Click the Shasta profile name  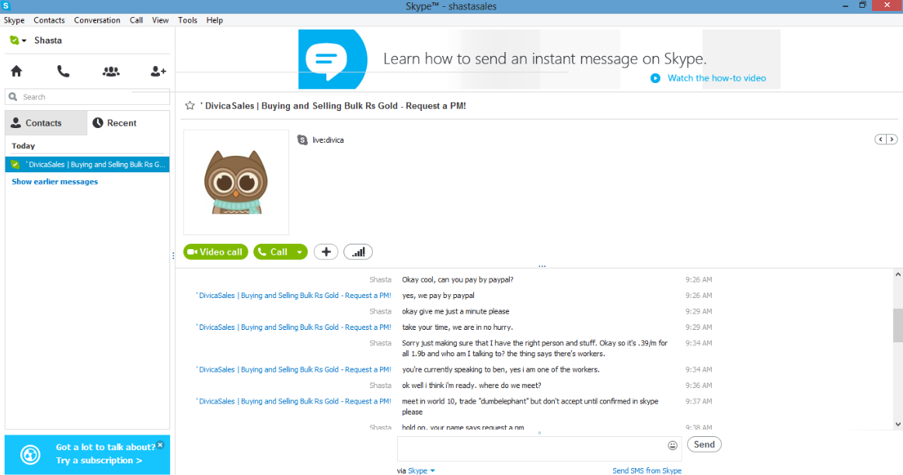click(48, 40)
